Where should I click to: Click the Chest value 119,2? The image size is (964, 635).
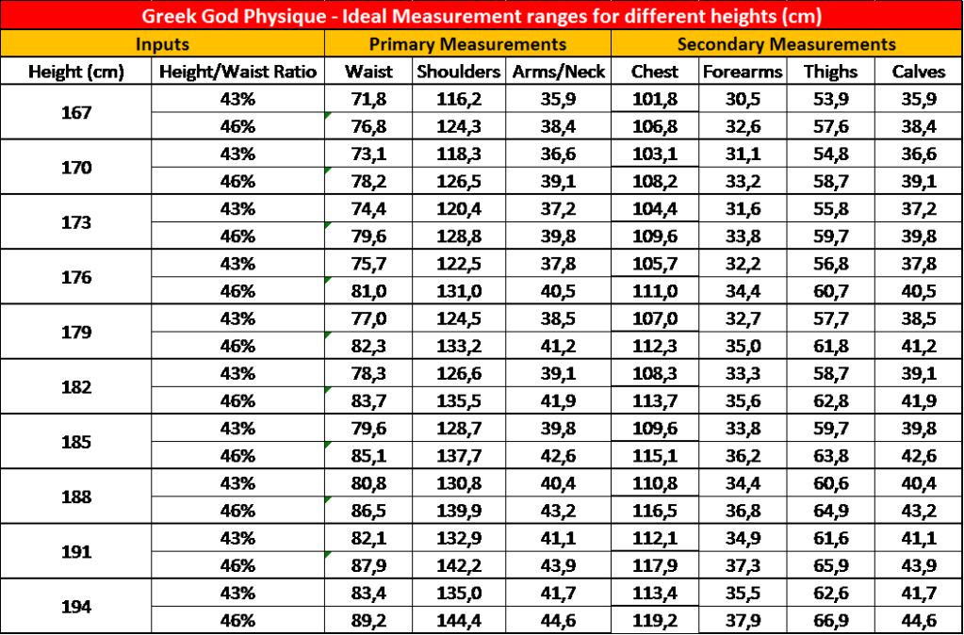click(x=654, y=620)
